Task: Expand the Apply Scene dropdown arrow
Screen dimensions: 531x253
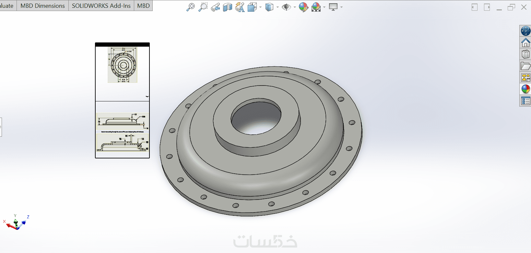Action: coord(324,7)
